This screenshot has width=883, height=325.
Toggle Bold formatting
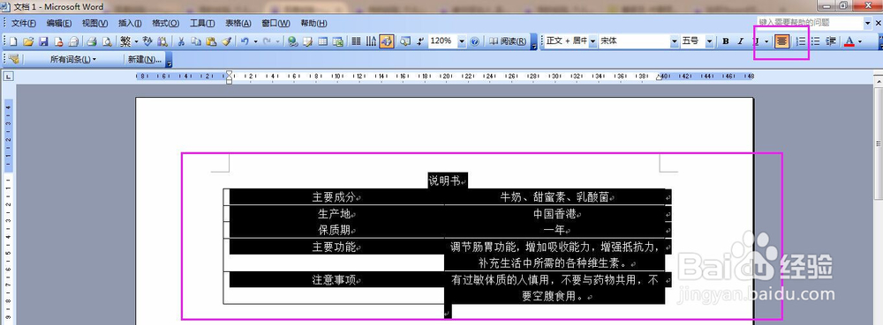pos(726,41)
